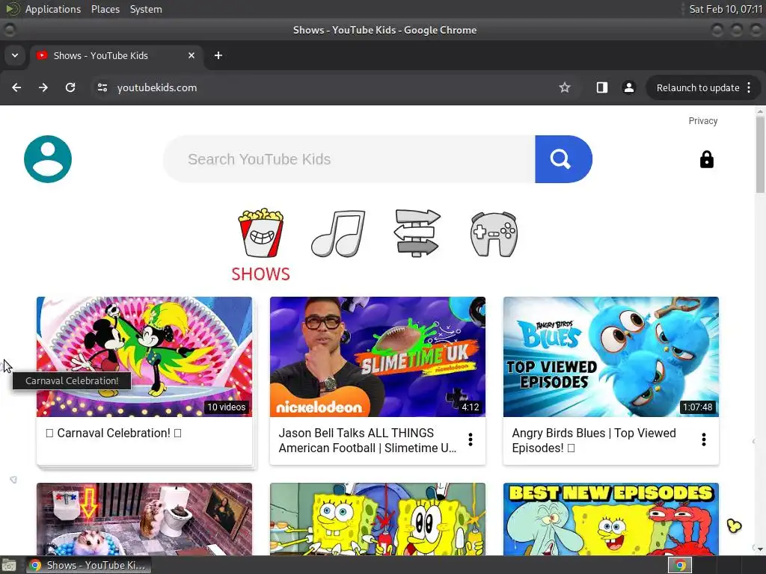Viewport: 766px width, 574px height.
Task: Open the Chrome profile account icon
Action: pos(628,87)
